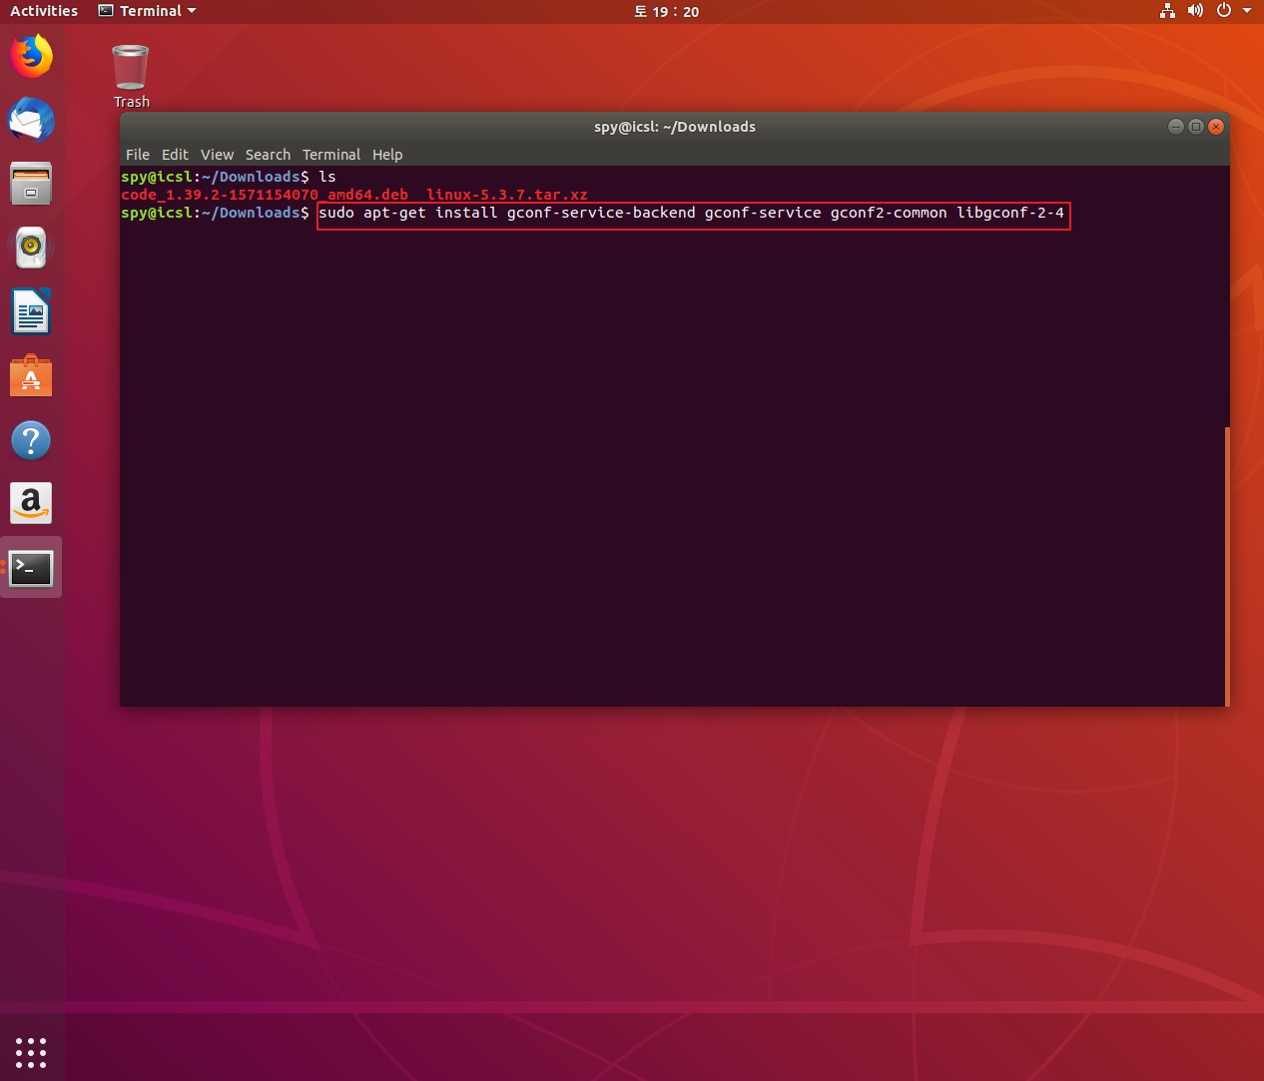Open the Help menu in Terminal
This screenshot has width=1264, height=1081.
click(x=387, y=155)
